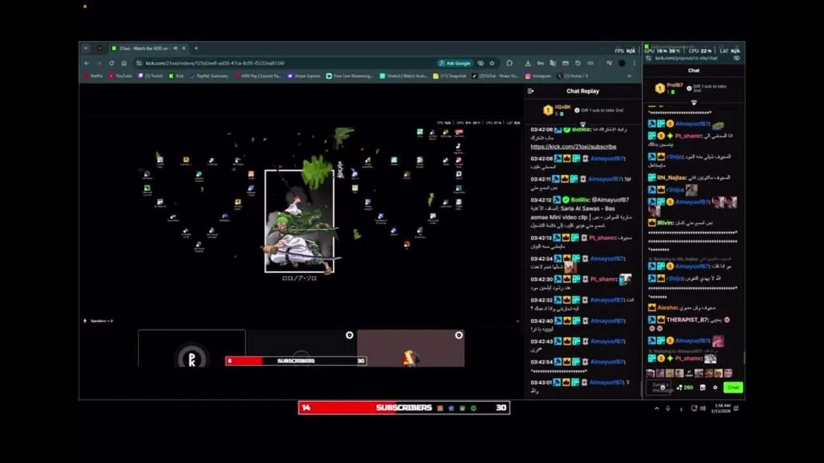Click ProfB7 top gifter in popout chat
This screenshot has width=824, height=463.
click(x=669, y=88)
